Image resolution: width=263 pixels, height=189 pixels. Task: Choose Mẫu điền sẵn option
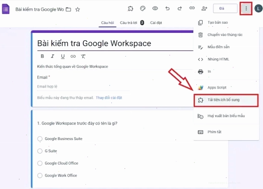click(226, 47)
